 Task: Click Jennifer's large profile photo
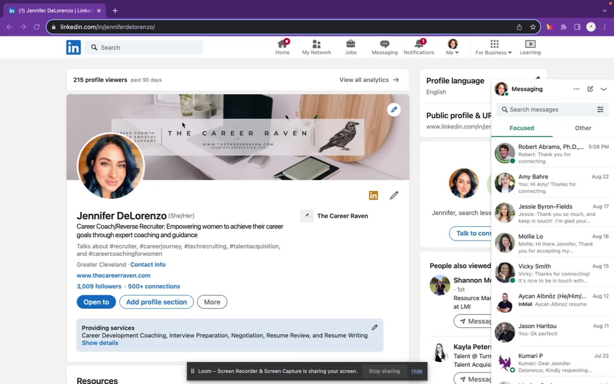111,166
